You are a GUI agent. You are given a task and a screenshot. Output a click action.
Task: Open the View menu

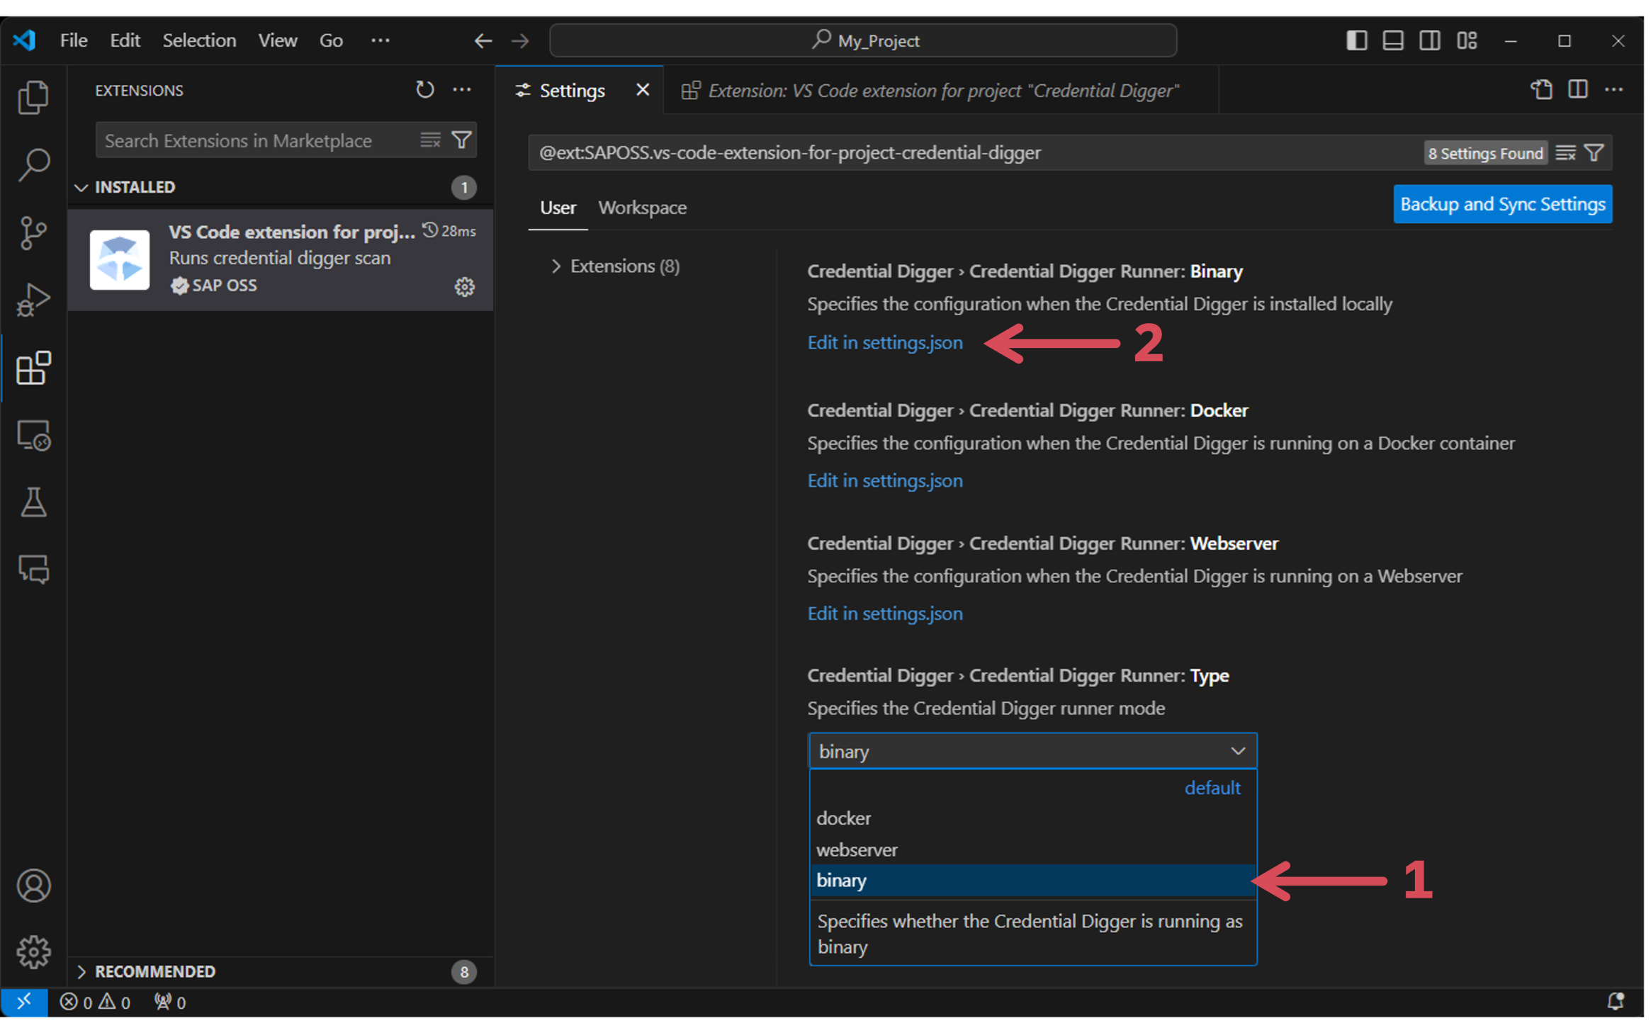pyautogui.click(x=277, y=40)
